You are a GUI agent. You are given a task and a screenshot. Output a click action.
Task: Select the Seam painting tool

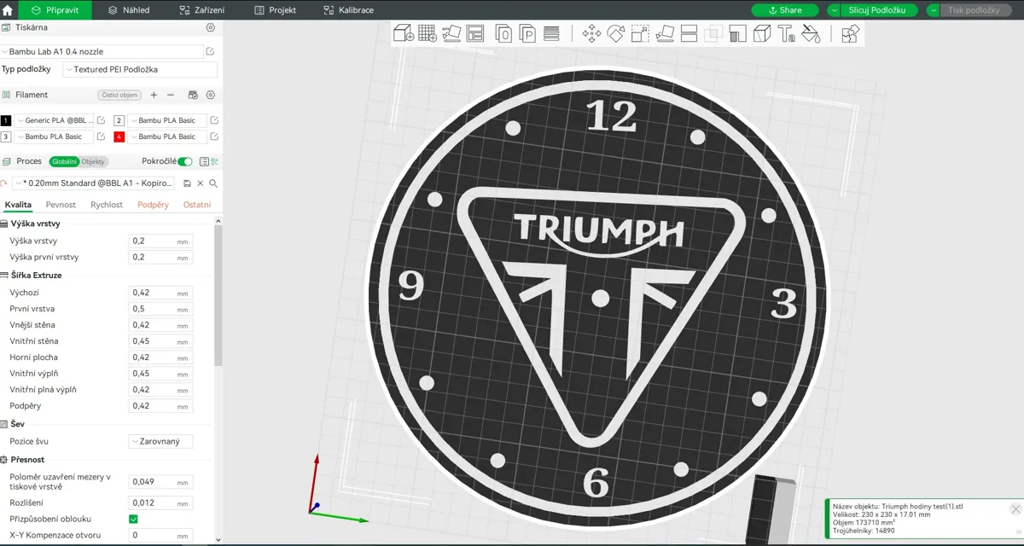coord(763,33)
